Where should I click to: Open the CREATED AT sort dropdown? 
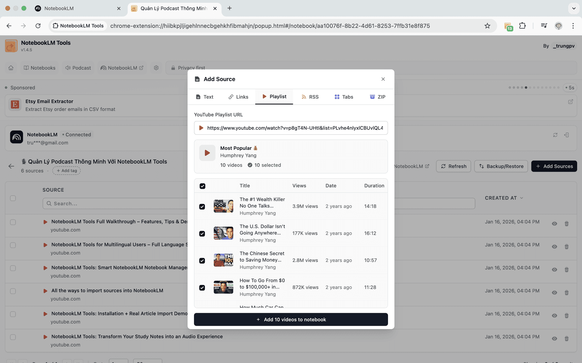(x=504, y=198)
